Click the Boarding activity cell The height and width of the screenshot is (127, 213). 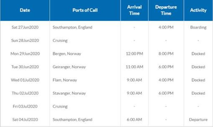[x=198, y=27]
